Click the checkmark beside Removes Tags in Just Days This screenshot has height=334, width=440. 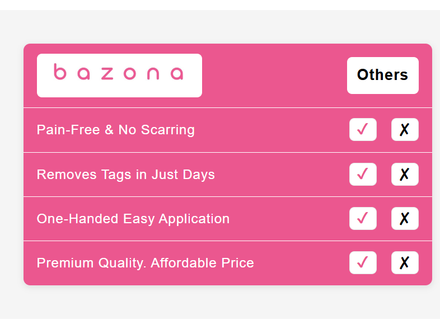363,174
